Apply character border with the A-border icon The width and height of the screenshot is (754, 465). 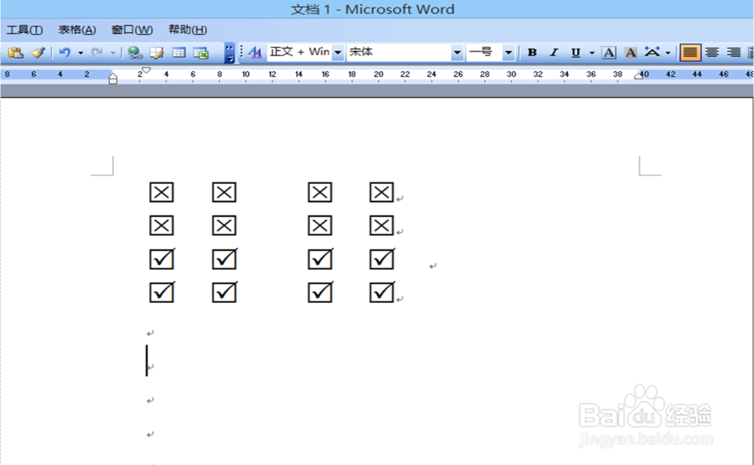pyautogui.click(x=608, y=53)
